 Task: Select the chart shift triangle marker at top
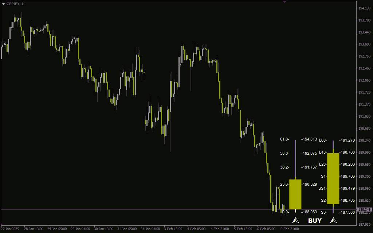pos(284,2)
